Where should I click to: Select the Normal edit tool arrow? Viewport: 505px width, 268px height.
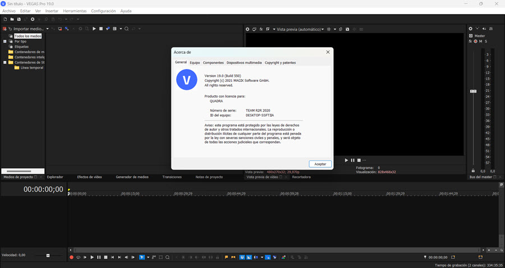[142, 257]
